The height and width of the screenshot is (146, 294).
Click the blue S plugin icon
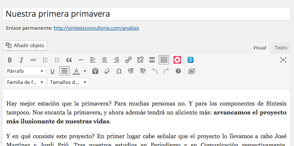pyautogui.click(x=191, y=60)
